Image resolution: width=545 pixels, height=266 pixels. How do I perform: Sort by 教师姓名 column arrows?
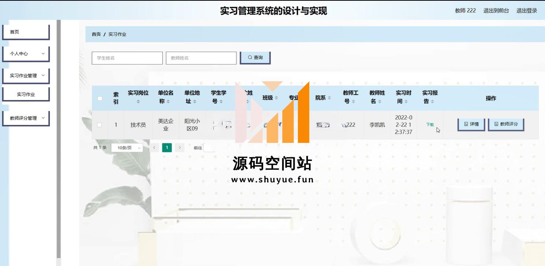point(379,101)
